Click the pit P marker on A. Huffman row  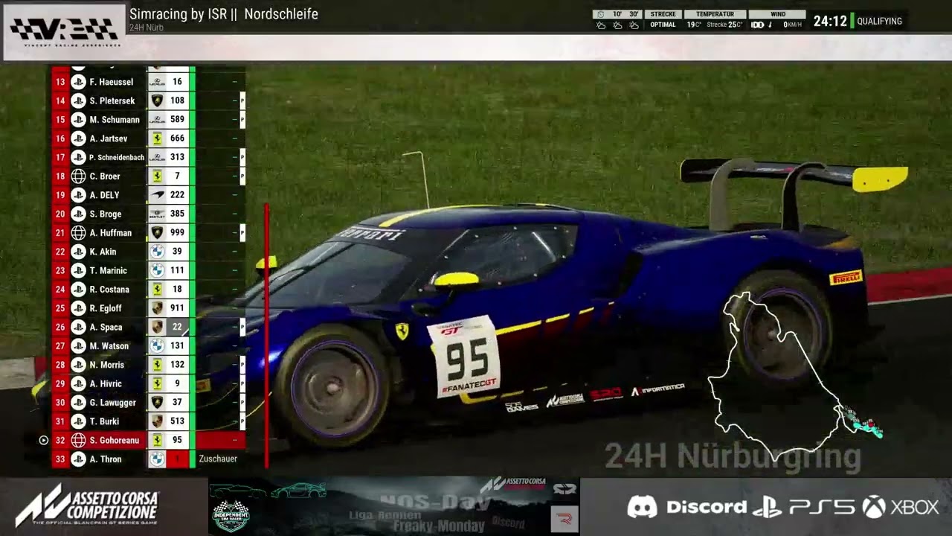[x=242, y=233]
